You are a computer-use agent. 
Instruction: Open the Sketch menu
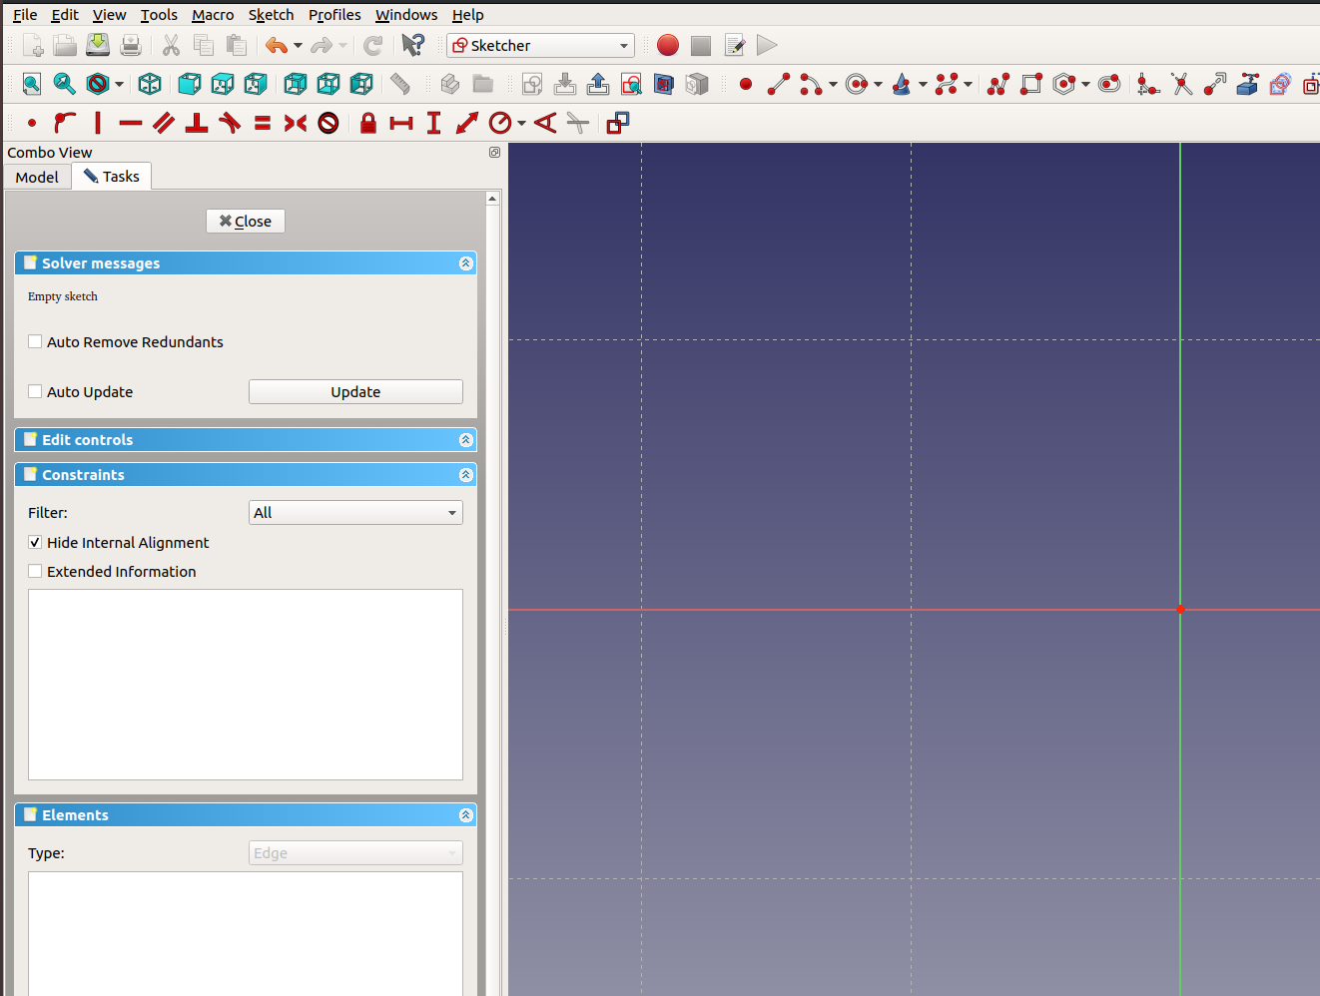click(x=271, y=15)
